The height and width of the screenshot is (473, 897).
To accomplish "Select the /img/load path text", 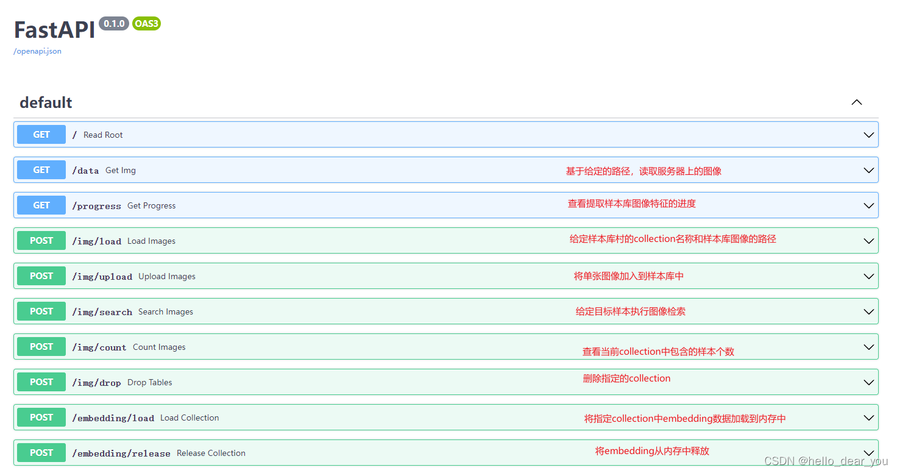I will point(96,241).
